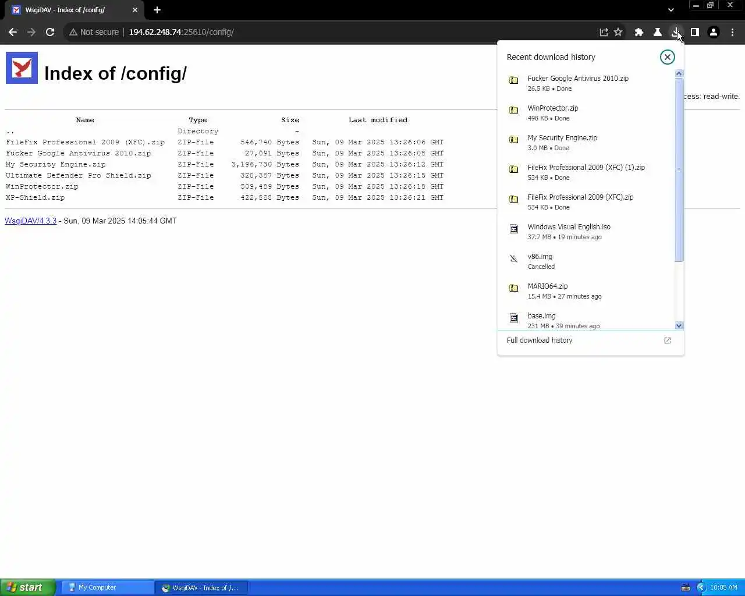Click cancelled icon beside v86.img
The height and width of the screenshot is (596, 745).
click(514, 258)
